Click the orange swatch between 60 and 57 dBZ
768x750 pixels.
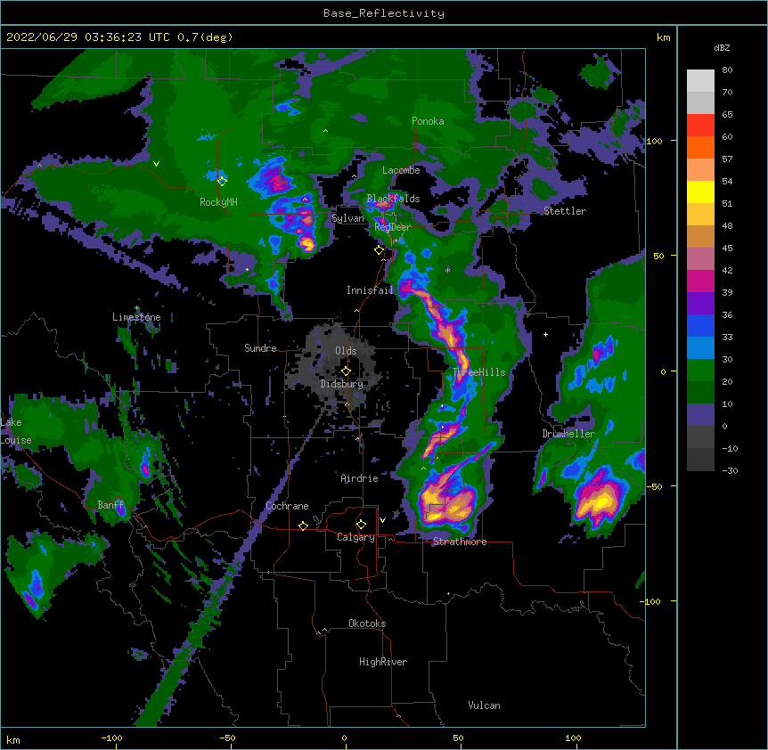pyautogui.click(x=700, y=147)
